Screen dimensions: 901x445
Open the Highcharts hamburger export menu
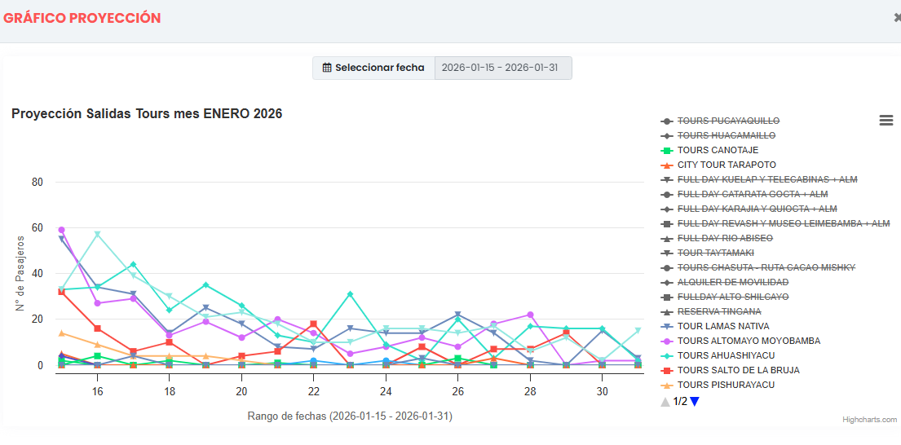pos(886,121)
